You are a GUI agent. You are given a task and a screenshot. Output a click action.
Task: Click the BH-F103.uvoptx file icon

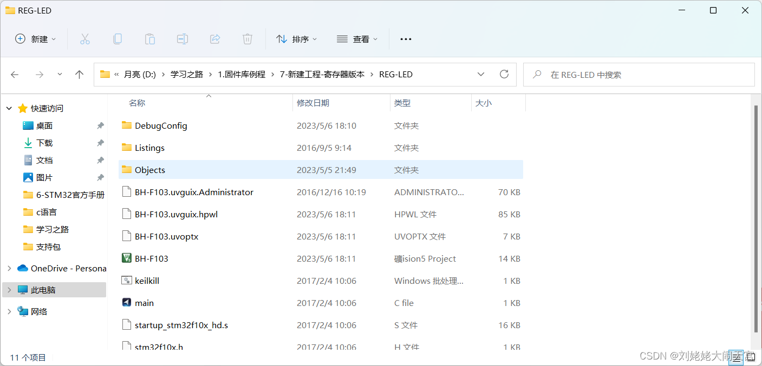127,236
